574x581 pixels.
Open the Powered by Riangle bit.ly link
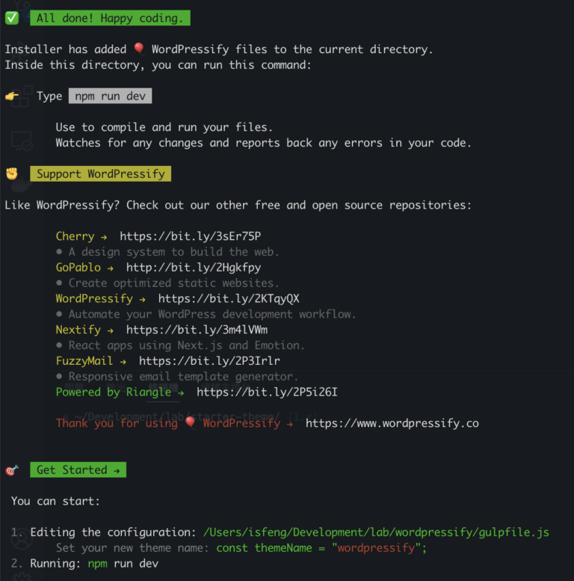[267, 392]
